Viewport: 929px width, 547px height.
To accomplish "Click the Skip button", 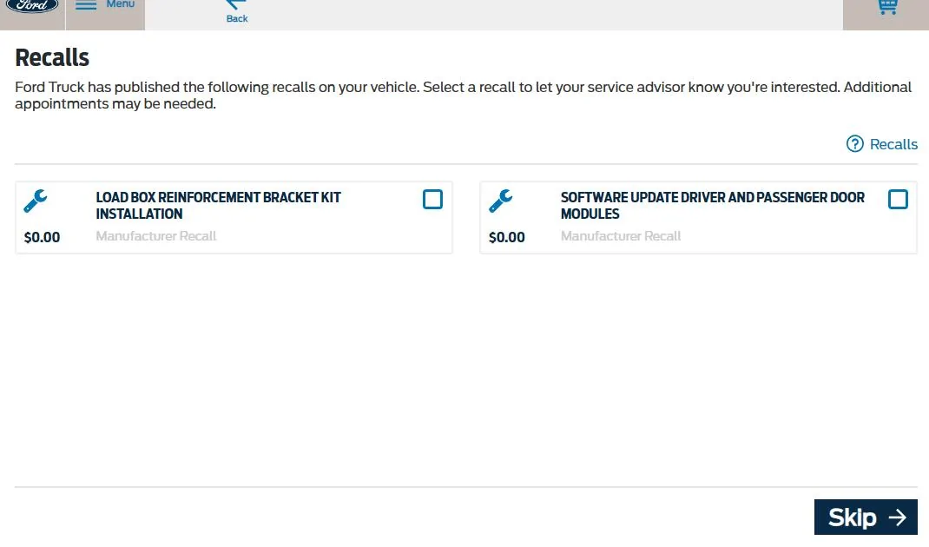I will pyautogui.click(x=866, y=517).
